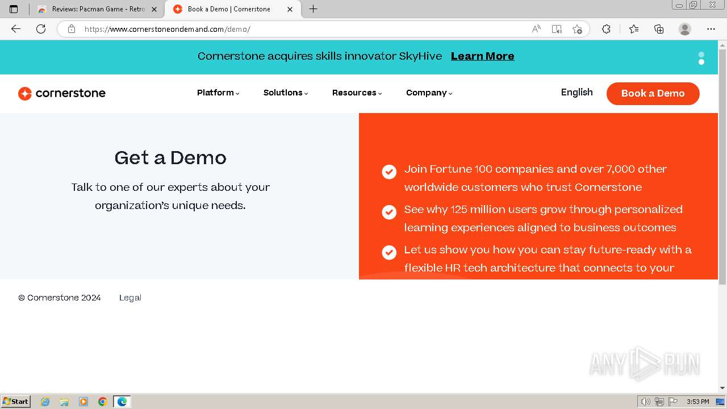Viewport: 727px width, 409px height.
Task: Open the English language selector
Action: 576,93
